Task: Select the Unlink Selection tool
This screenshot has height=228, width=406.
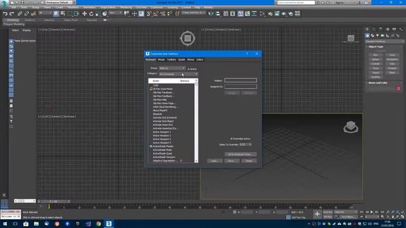Action: pyautogui.click(x=27, y=14)
